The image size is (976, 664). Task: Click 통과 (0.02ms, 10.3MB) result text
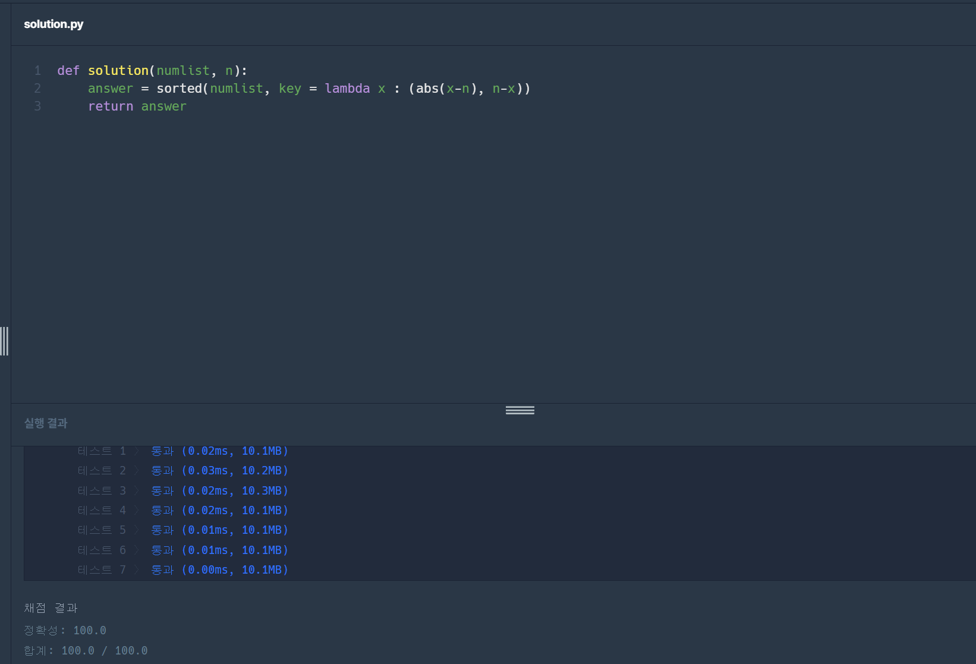(x=220, y=491)
